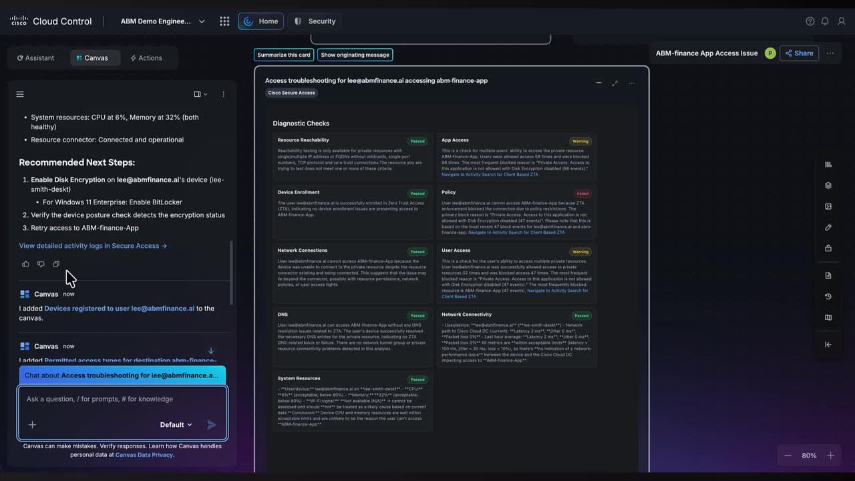Open the notifications bell
The image size is (855, 481).
click(x=826, y=21)
